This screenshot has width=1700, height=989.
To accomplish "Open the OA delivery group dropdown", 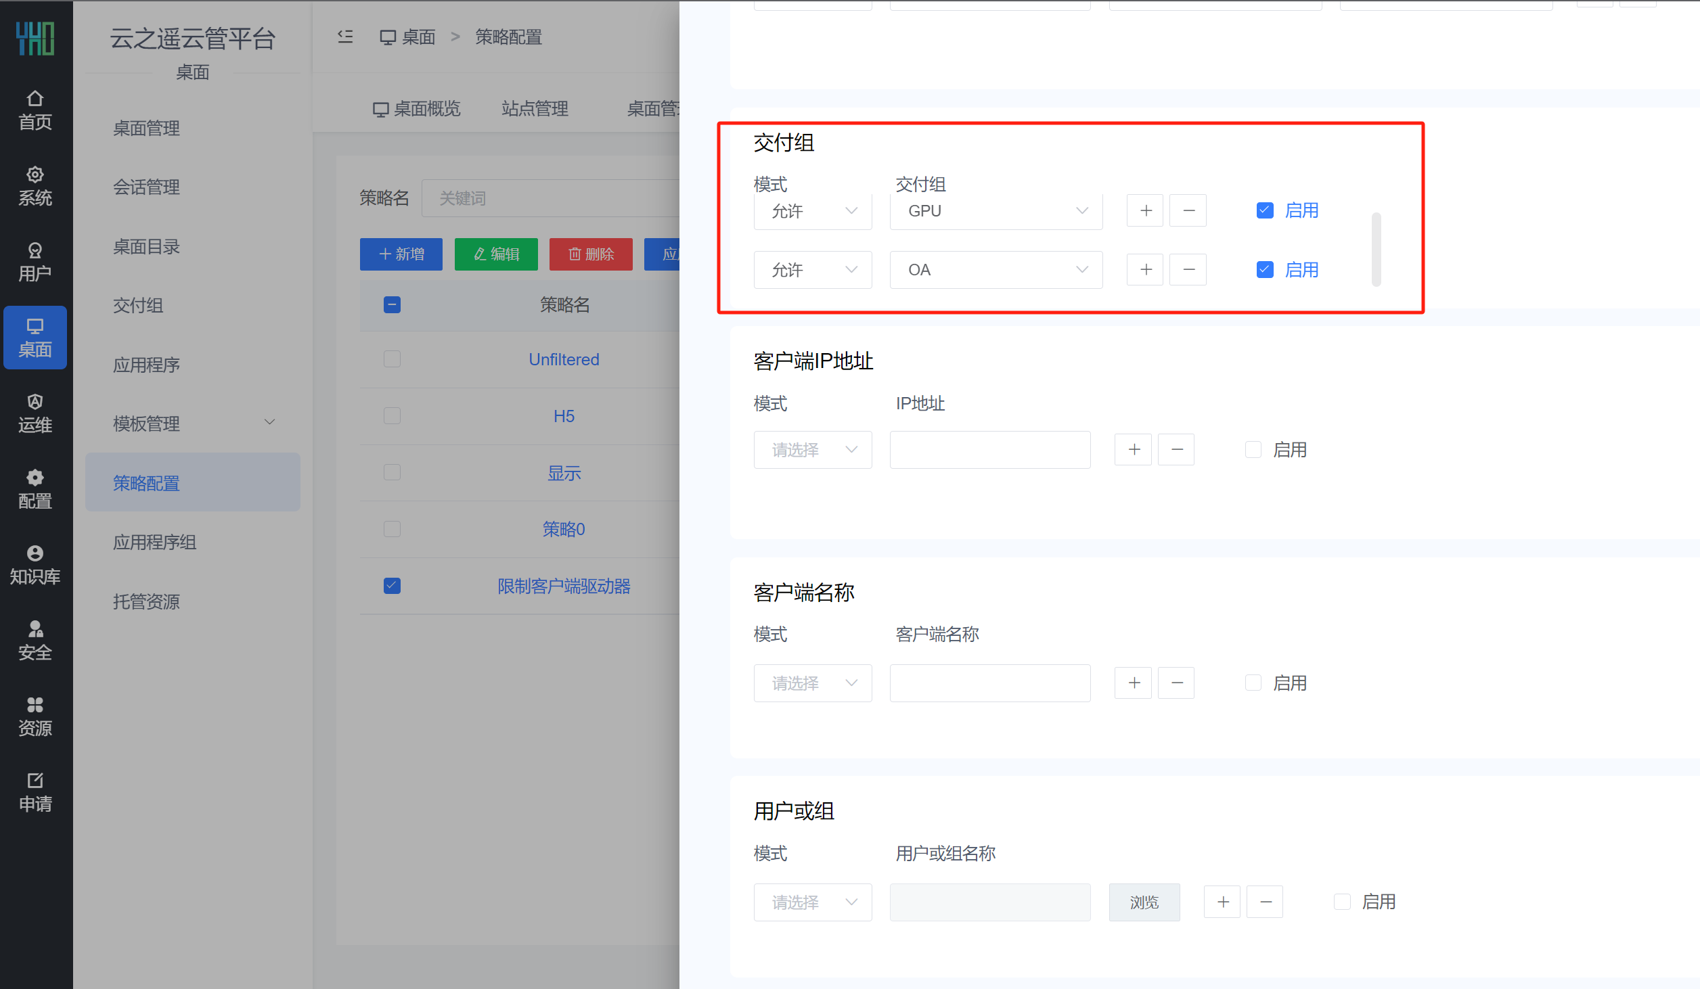I will [996, 270].
